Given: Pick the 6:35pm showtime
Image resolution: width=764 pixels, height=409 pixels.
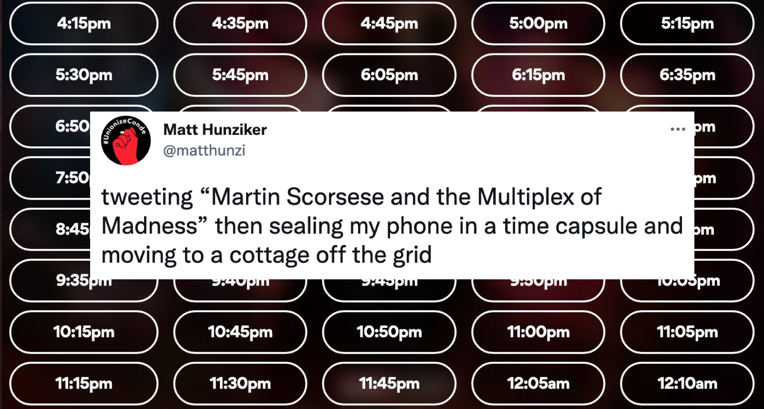Looking at the screenshot, I should [687, 75].
